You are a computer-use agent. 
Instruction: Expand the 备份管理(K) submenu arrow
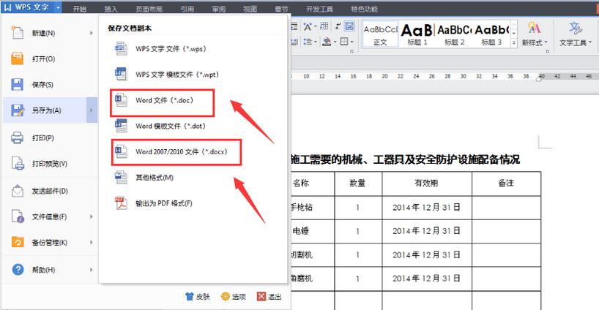tap(92, 242)
